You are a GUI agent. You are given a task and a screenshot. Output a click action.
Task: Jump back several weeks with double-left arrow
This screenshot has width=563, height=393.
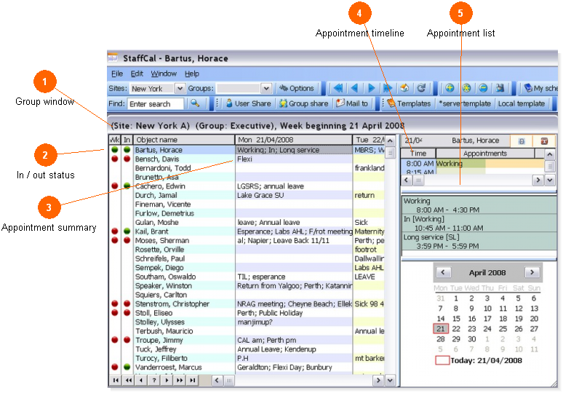(338, 88)
